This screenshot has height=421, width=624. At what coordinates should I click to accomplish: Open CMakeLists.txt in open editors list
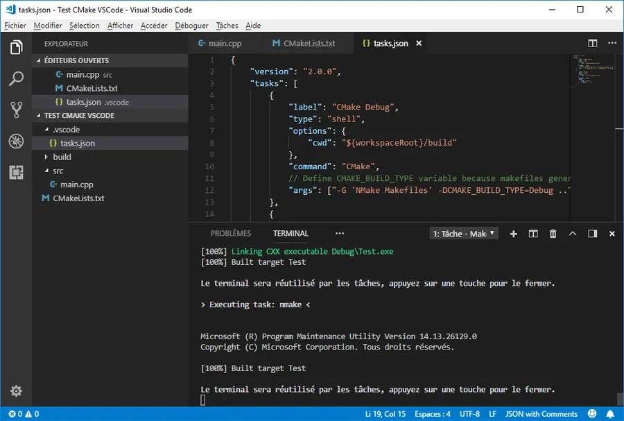click(110, 88)
